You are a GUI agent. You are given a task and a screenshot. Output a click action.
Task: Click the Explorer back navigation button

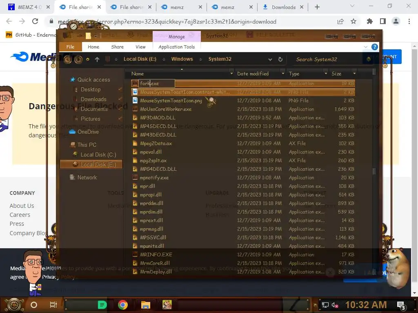click(68, 60)
